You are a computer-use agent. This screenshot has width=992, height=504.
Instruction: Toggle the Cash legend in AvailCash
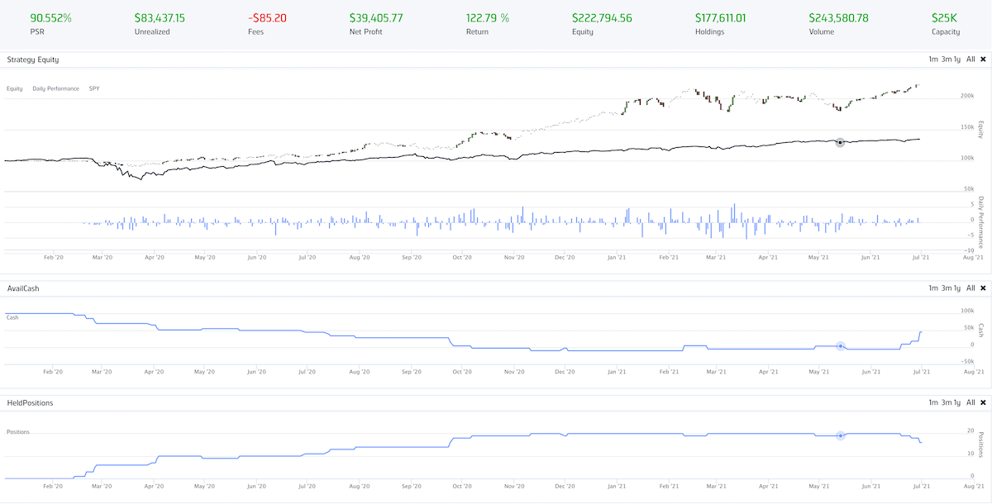(12, 317)
